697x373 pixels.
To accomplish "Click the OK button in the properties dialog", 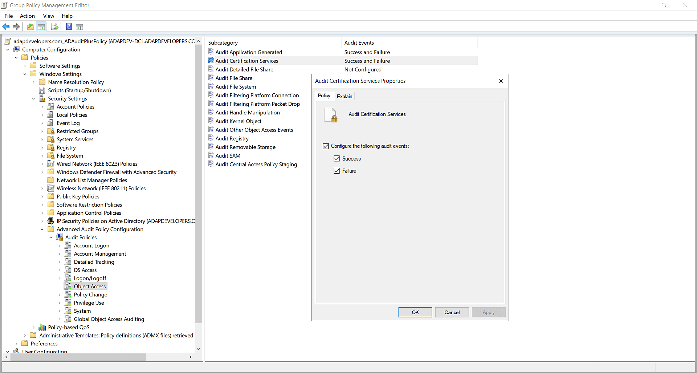I will (x=415, y=312).
